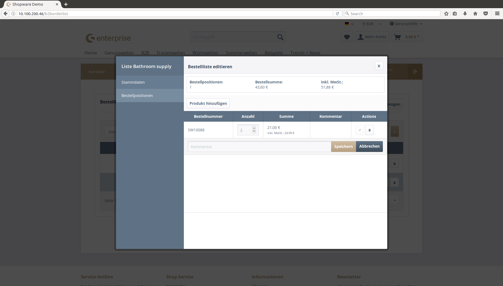
Task: Open the browser downloads arrow icon
Action: point(465,14)
